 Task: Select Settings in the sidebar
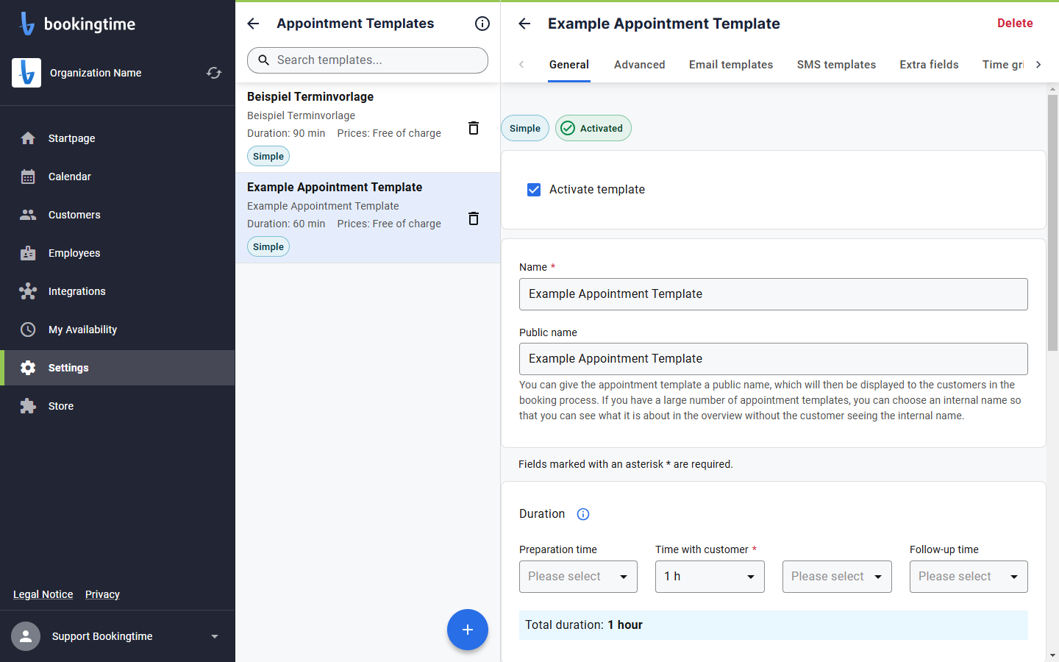coord(118,368)
